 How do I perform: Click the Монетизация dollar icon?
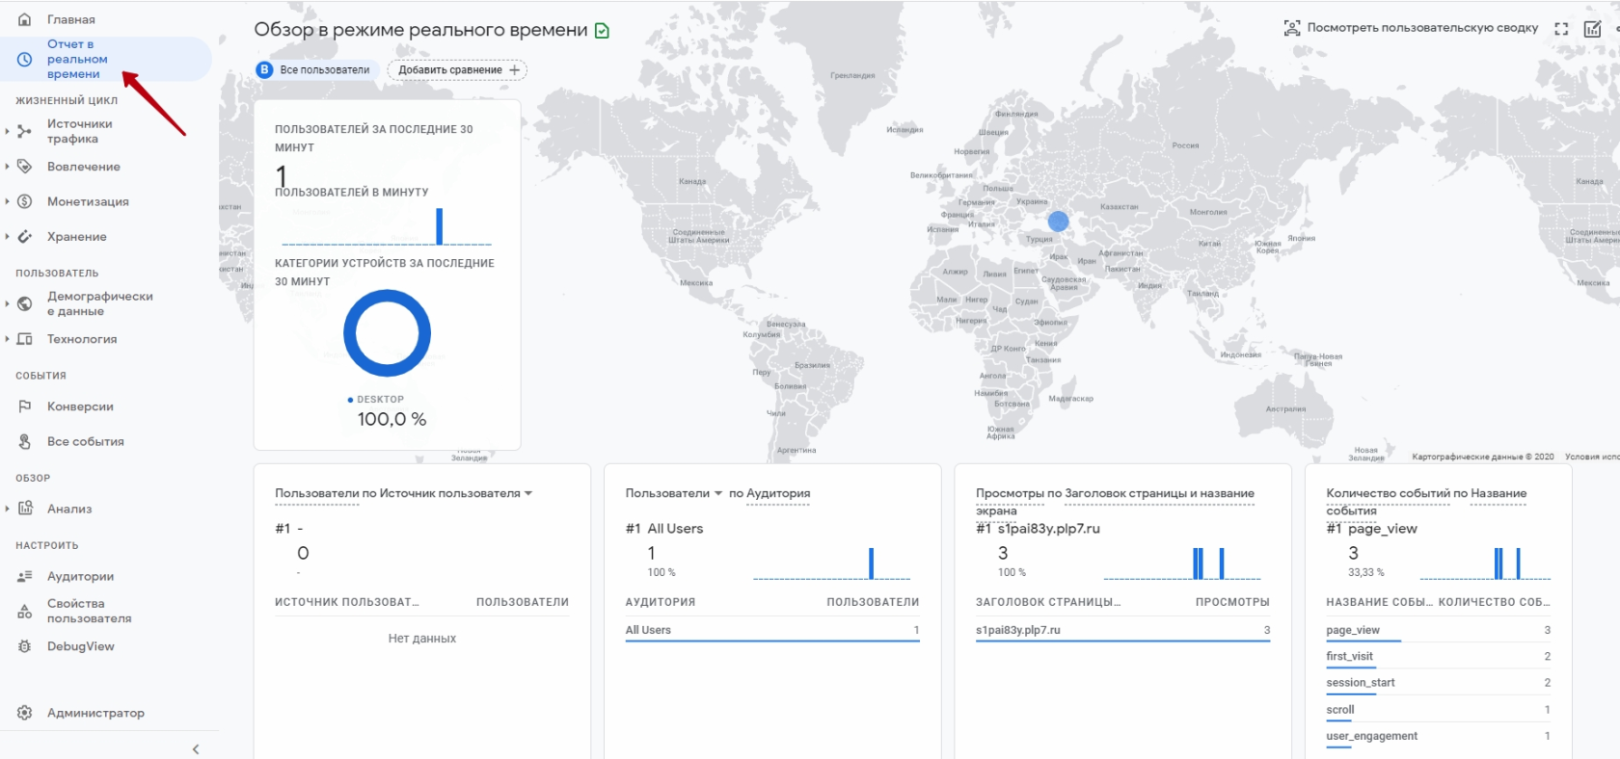click(x=25, y=201)
